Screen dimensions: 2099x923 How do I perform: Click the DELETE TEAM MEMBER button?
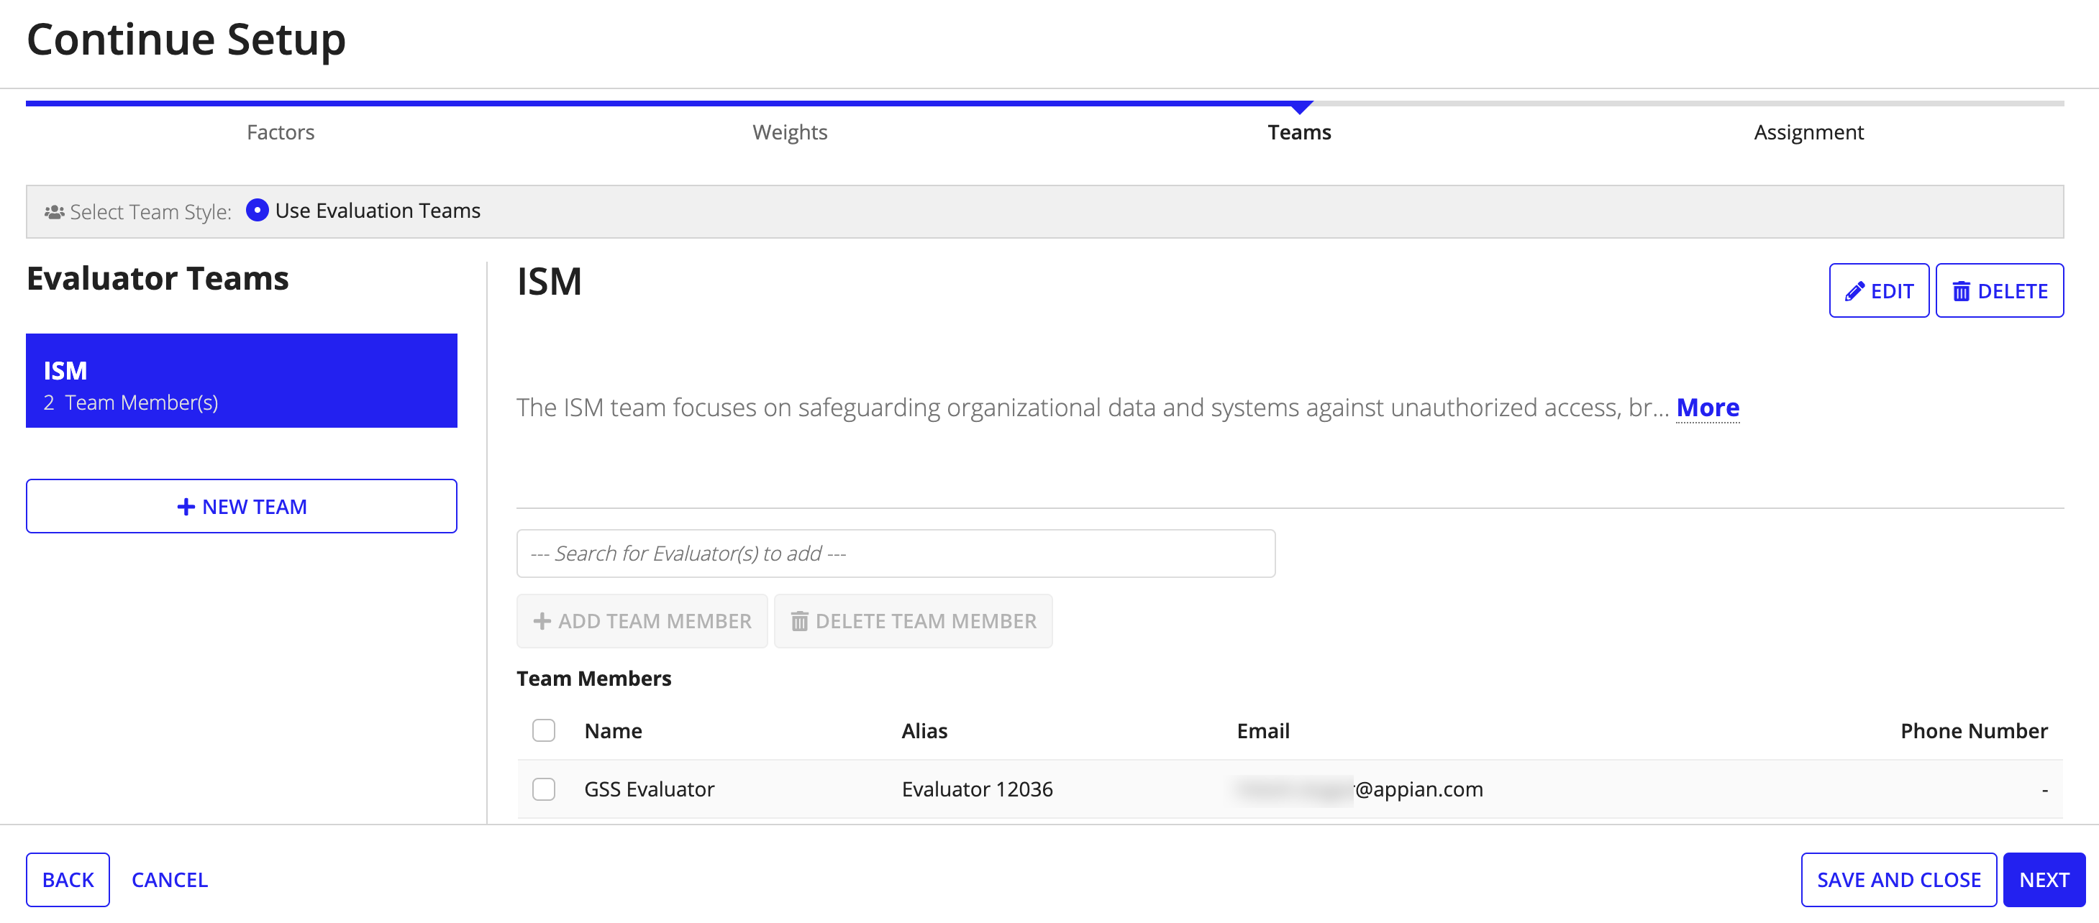[x=913, y=621]
